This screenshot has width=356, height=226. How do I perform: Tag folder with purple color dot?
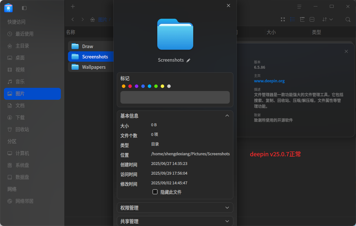pyautogui.click(x=137, y=86)
